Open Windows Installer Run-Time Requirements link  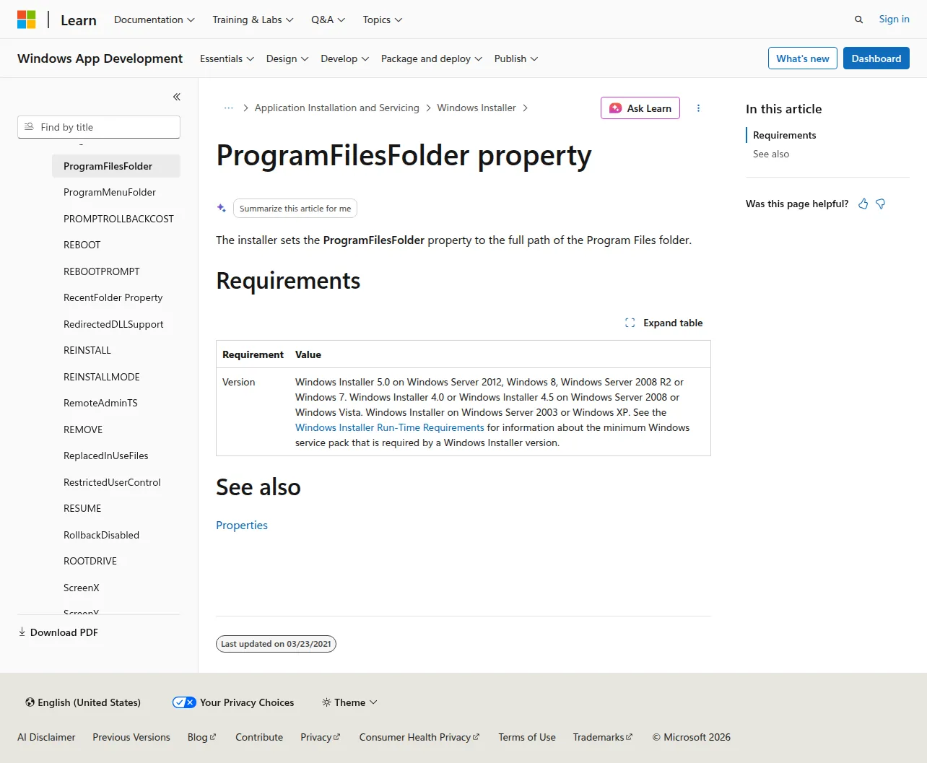click(390, 427)
